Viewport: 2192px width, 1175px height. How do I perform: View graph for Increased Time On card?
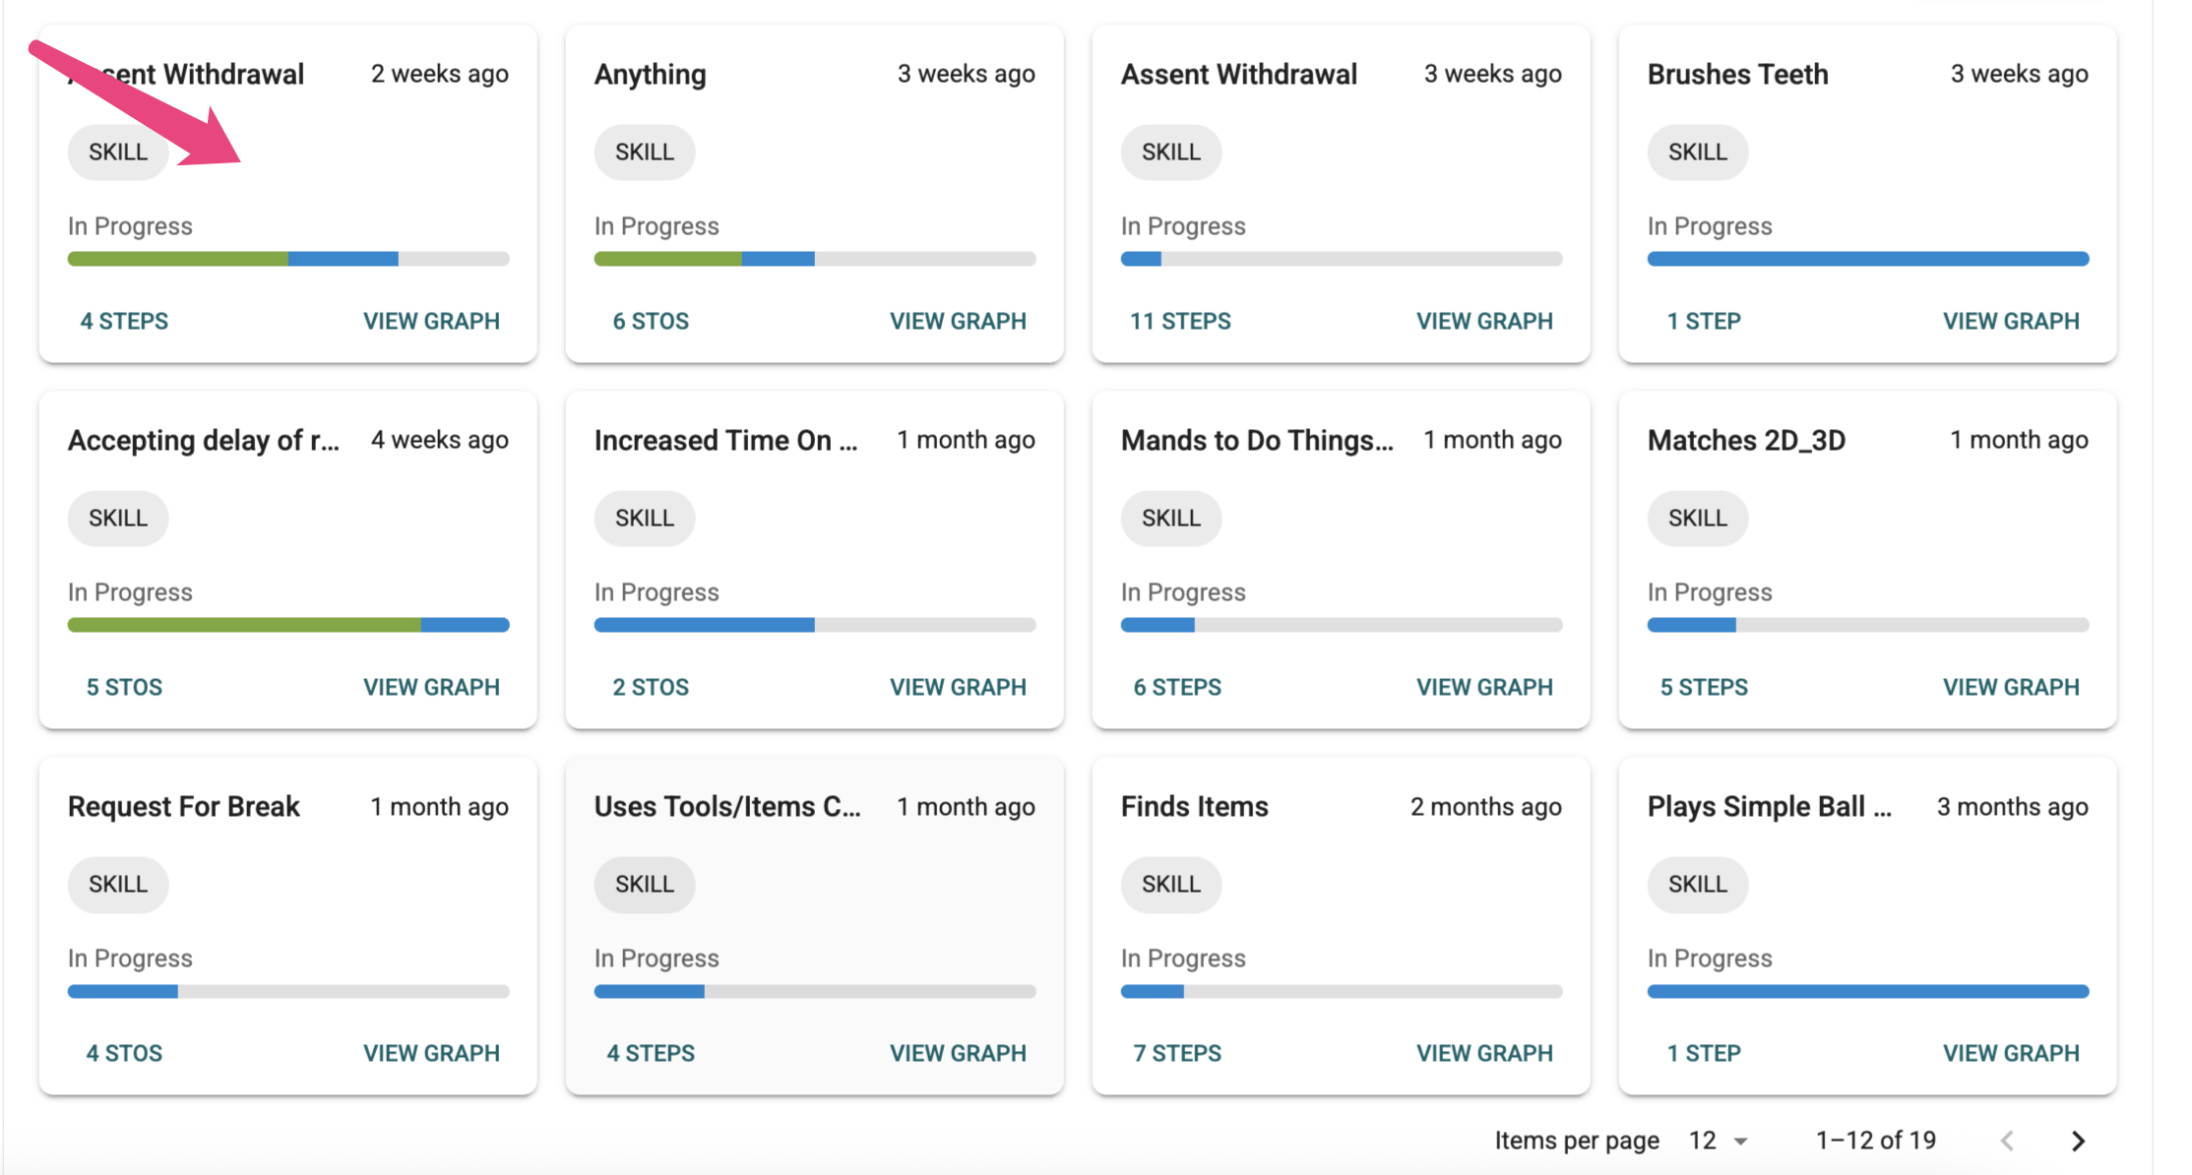pyautogui.click(x=958, y=687)
